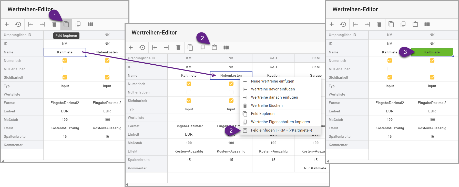Choose 'Neue Wertreihe einfügen' from context menu
The image size is (459, 187).
280,81
